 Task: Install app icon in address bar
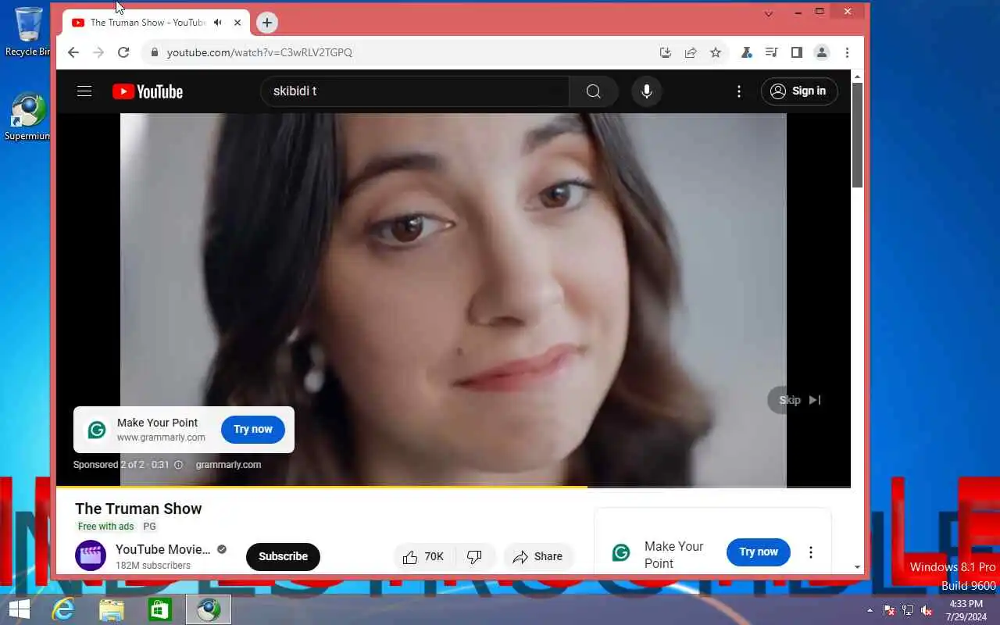[666, 52]
